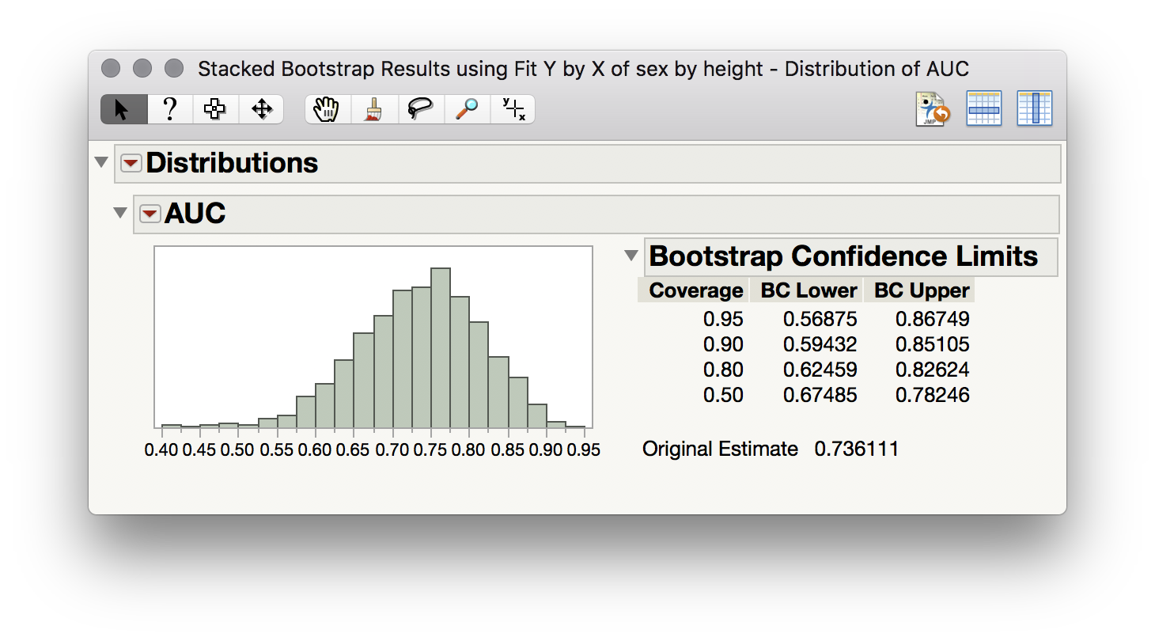Image resolution: width=1155 pixels, height=641 pixels.
Task: Click the select-rows table icon
Action: [983, 108]
